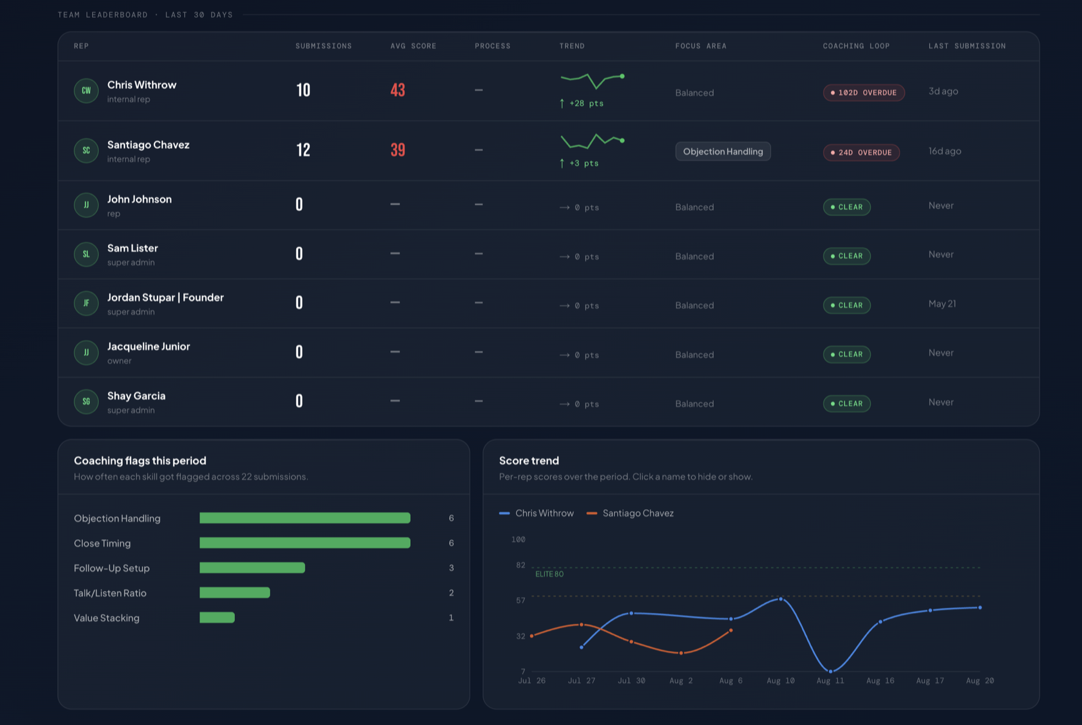Screen dimensions: 1082x725
Task: Sort by Last Submission column header
Action: coord(967,46)
